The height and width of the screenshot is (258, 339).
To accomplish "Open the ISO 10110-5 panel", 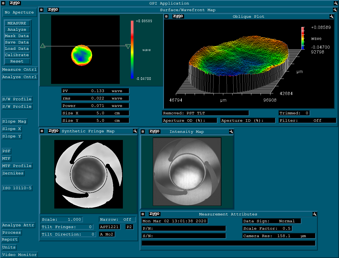I will pos(17,188).
